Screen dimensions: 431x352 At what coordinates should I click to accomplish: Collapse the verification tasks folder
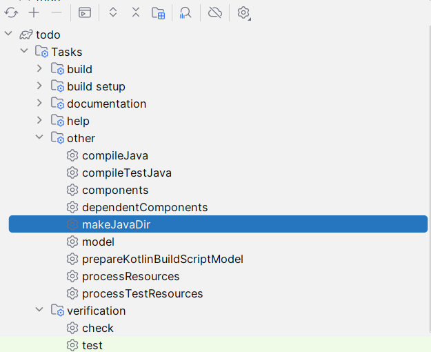coord(39,311)
